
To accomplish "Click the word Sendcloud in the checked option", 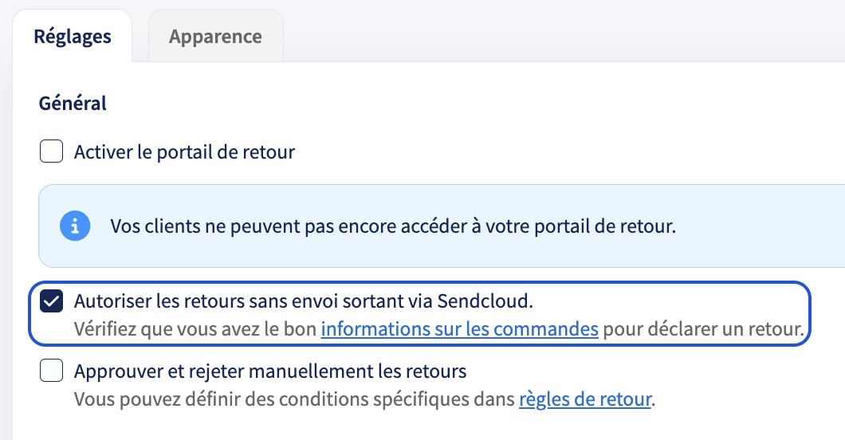I will tap(483, 301).
